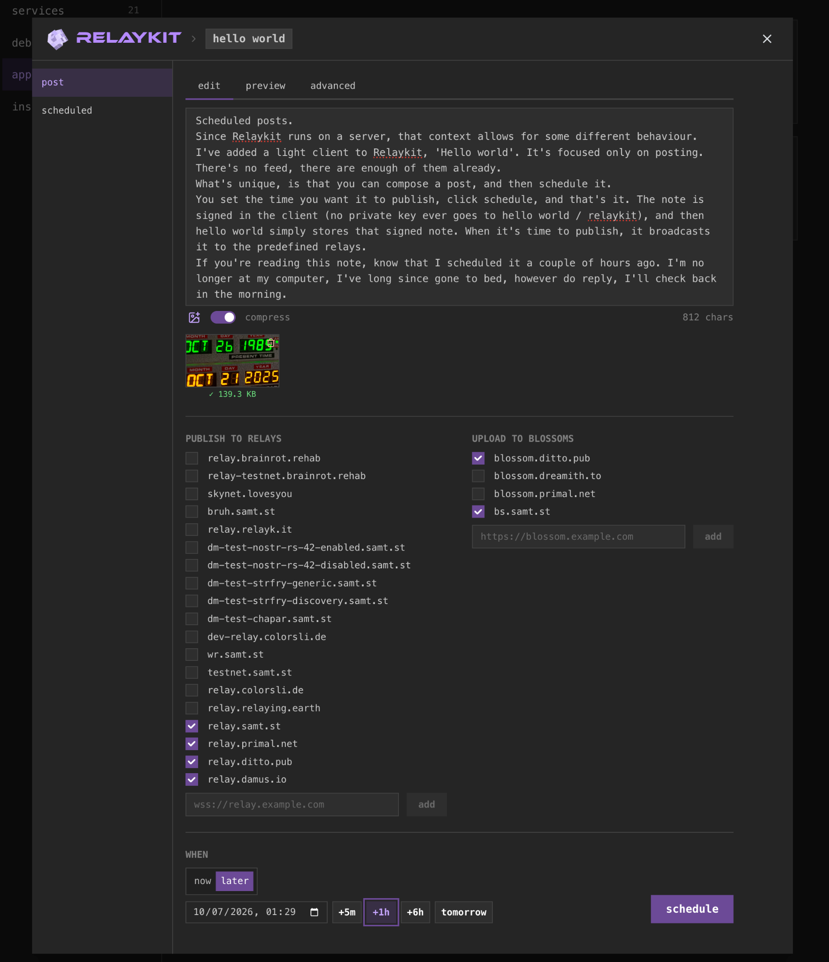The height and width of the screenshot is (962, 829).
Task: Uncheck relay.samt.st relay
Action: pos(192,726)
